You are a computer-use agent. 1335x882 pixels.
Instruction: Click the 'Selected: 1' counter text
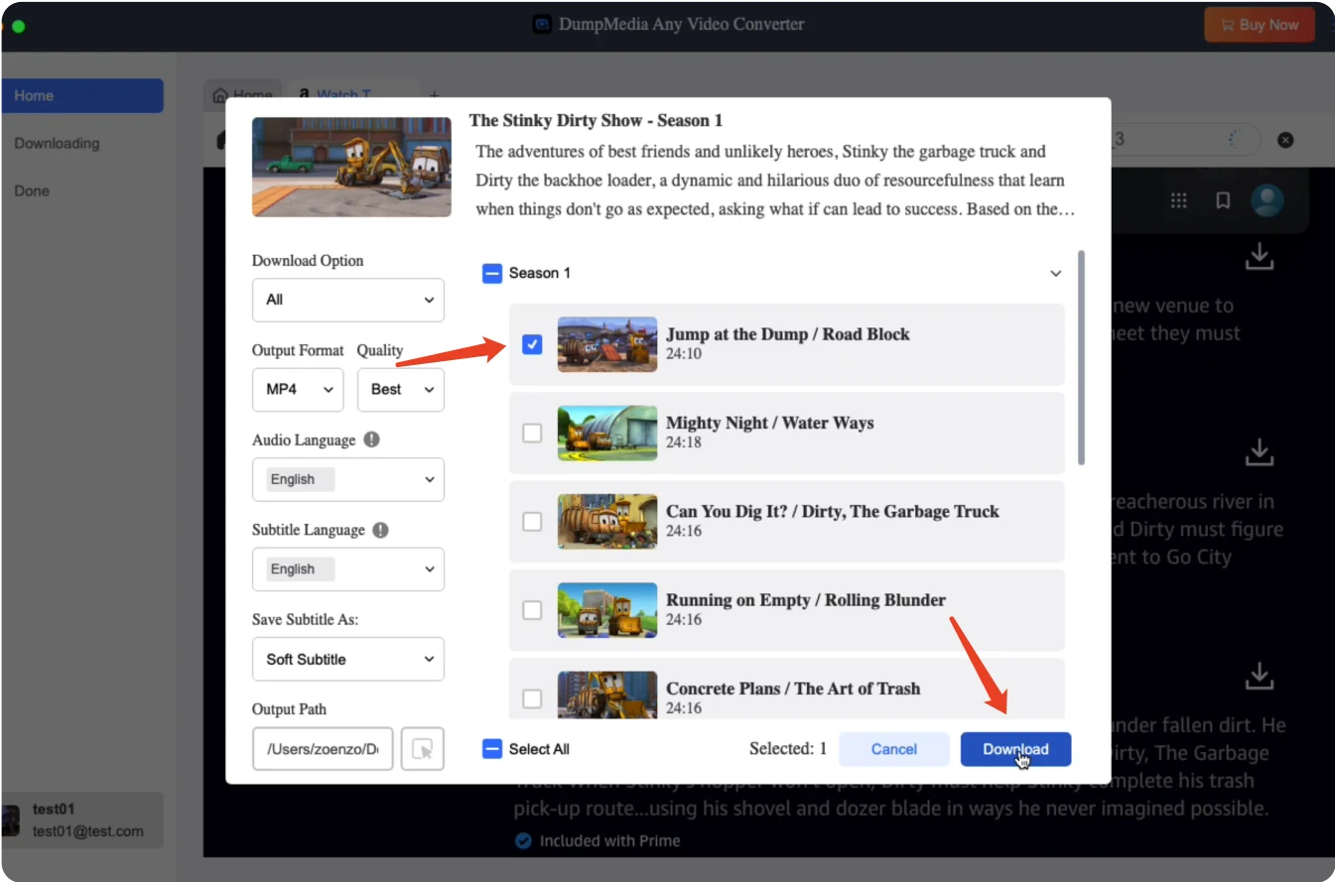pyautogui.click(x=788, y=749)
